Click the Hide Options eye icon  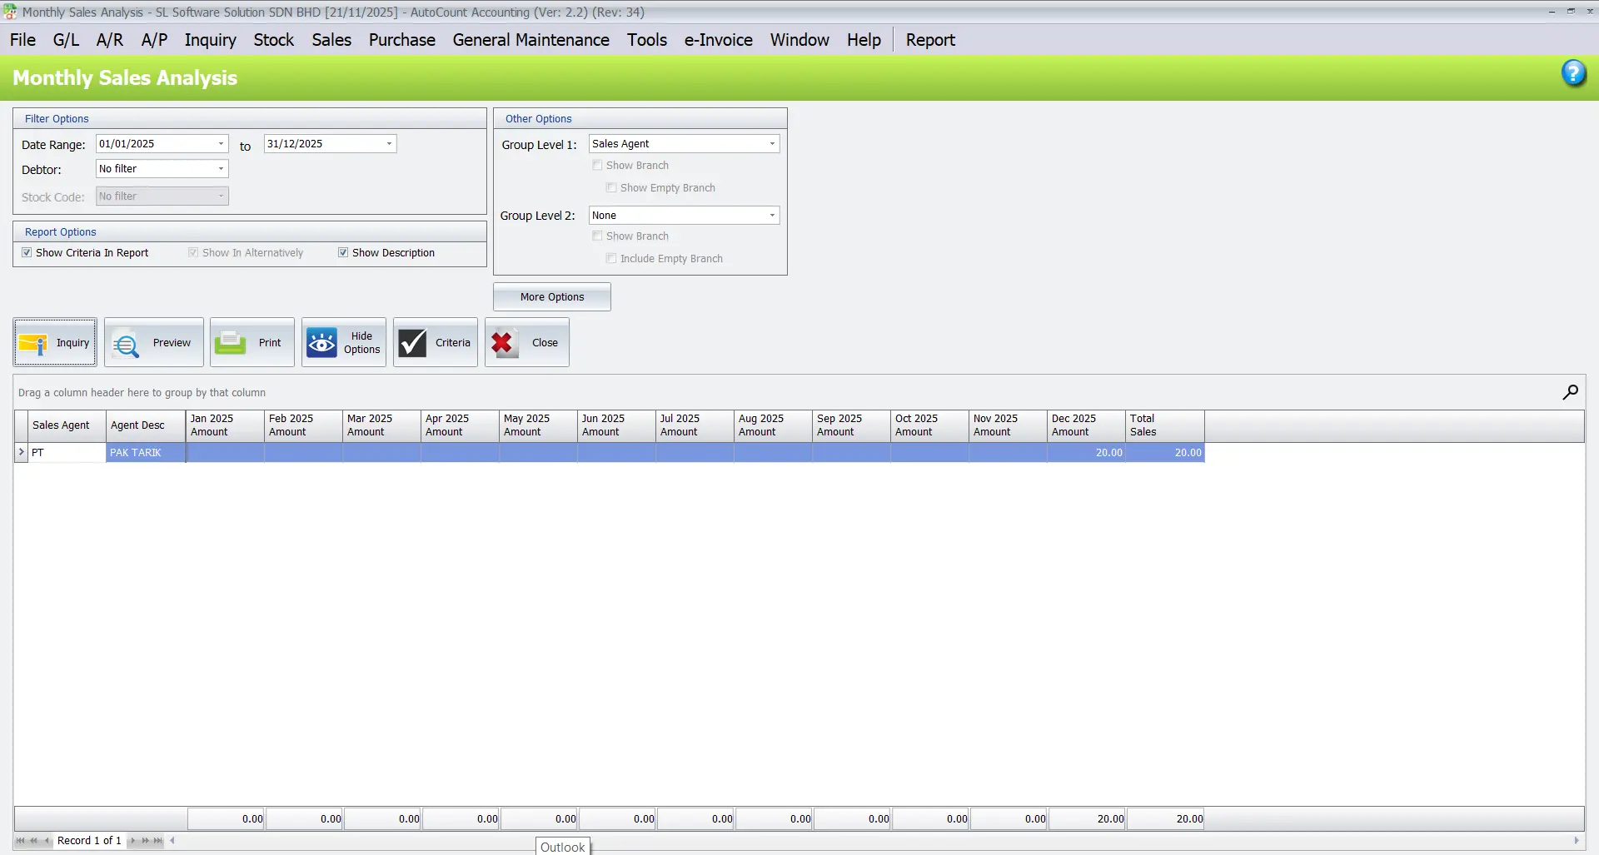pyautogui.click(x=321, y=341)
